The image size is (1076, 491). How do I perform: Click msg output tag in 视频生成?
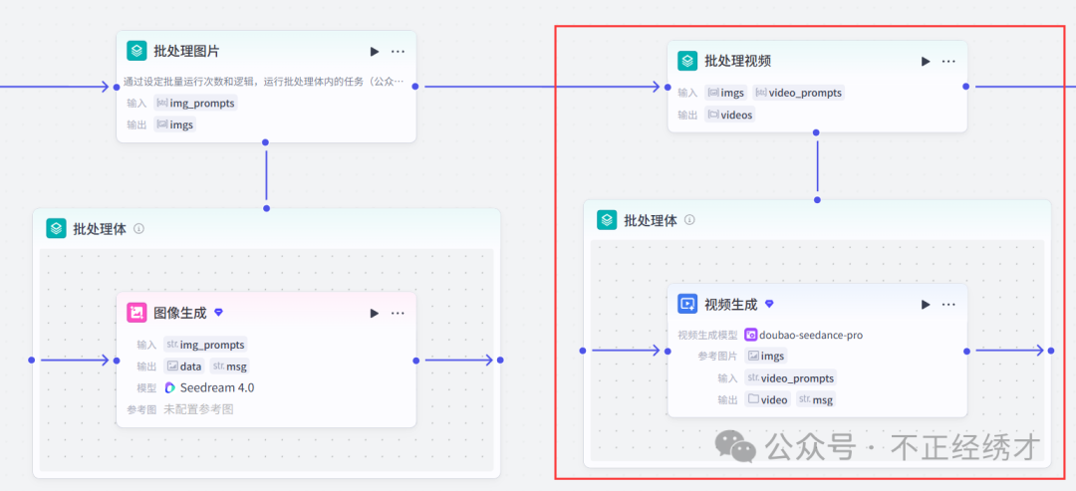tap(816, 399)
